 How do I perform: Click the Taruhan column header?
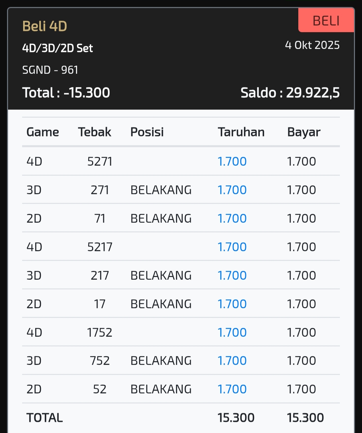[241, 132]
